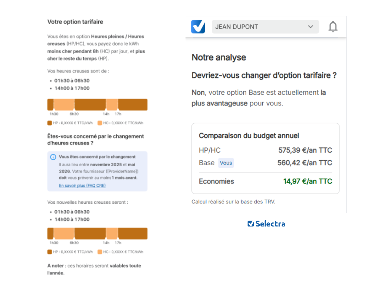Image resolution: width=371 pixels, height=297 pixels.
Task: Select the HC segment between 14h and 17h
Action: [112, 104]
